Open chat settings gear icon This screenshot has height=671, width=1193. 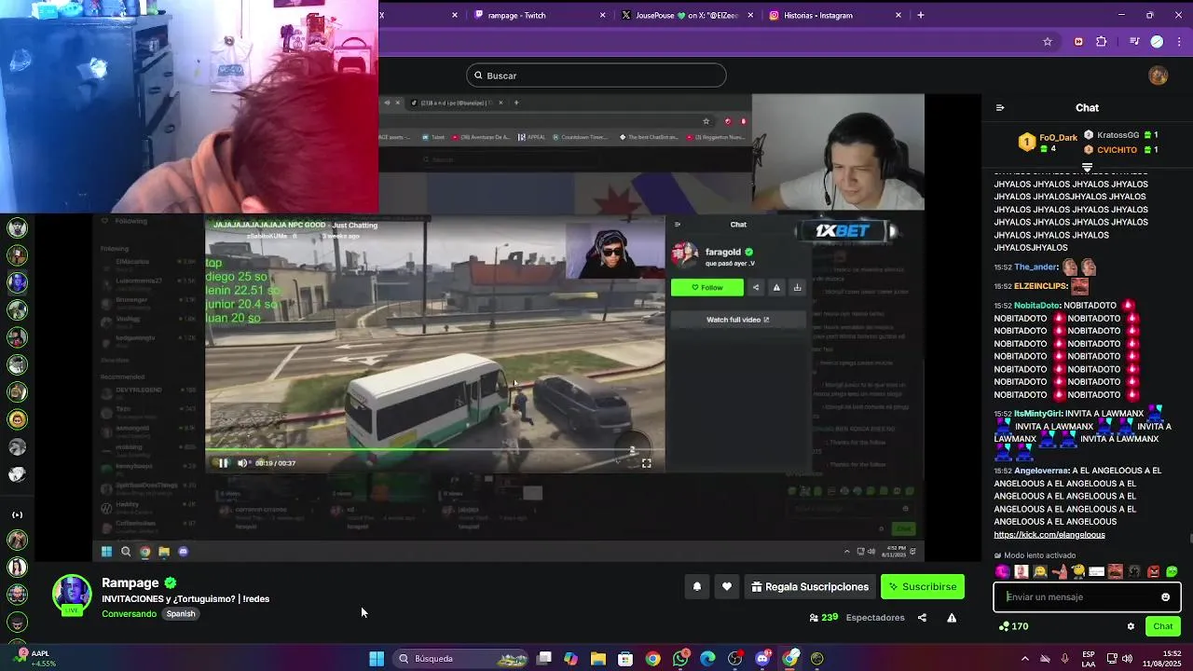point(1131,626)
